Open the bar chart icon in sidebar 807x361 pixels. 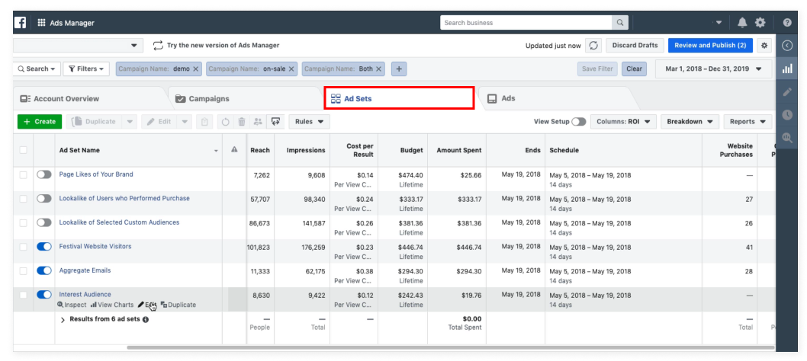click(x=787, y=69)
